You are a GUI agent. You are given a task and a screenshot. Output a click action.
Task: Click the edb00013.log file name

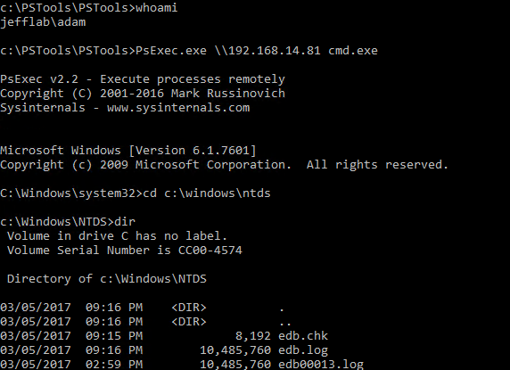(321, 364)
